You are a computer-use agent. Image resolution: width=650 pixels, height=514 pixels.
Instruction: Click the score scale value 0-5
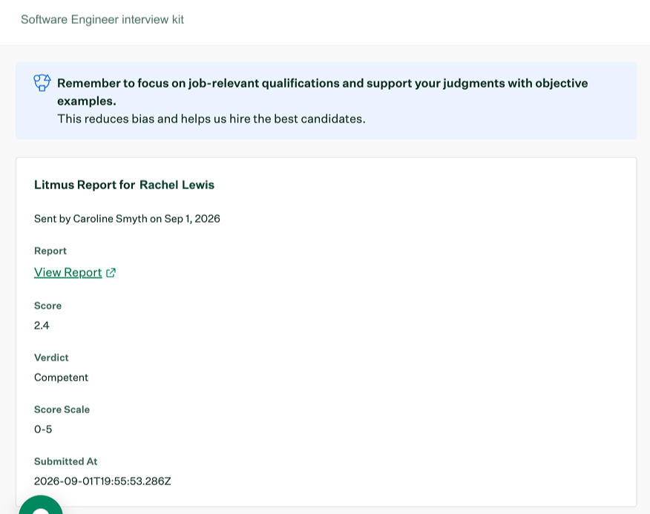43,429
